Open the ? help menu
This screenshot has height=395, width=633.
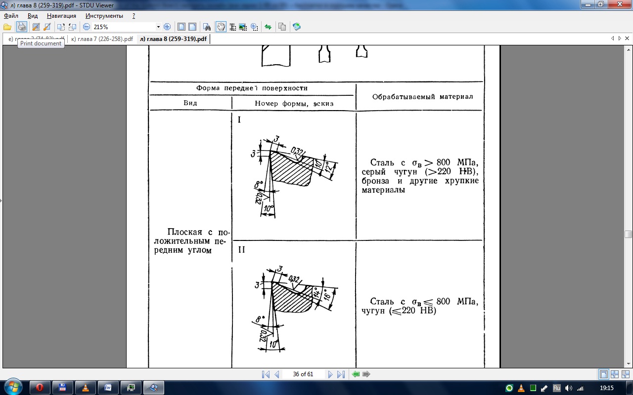point(134,16)
